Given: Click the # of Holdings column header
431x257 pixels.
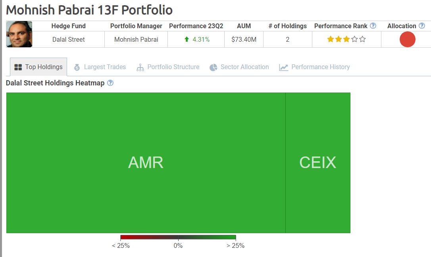Looking at the screenshot, I should (287, 26).
